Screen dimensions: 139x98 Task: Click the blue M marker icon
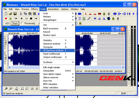coord(95,19)
